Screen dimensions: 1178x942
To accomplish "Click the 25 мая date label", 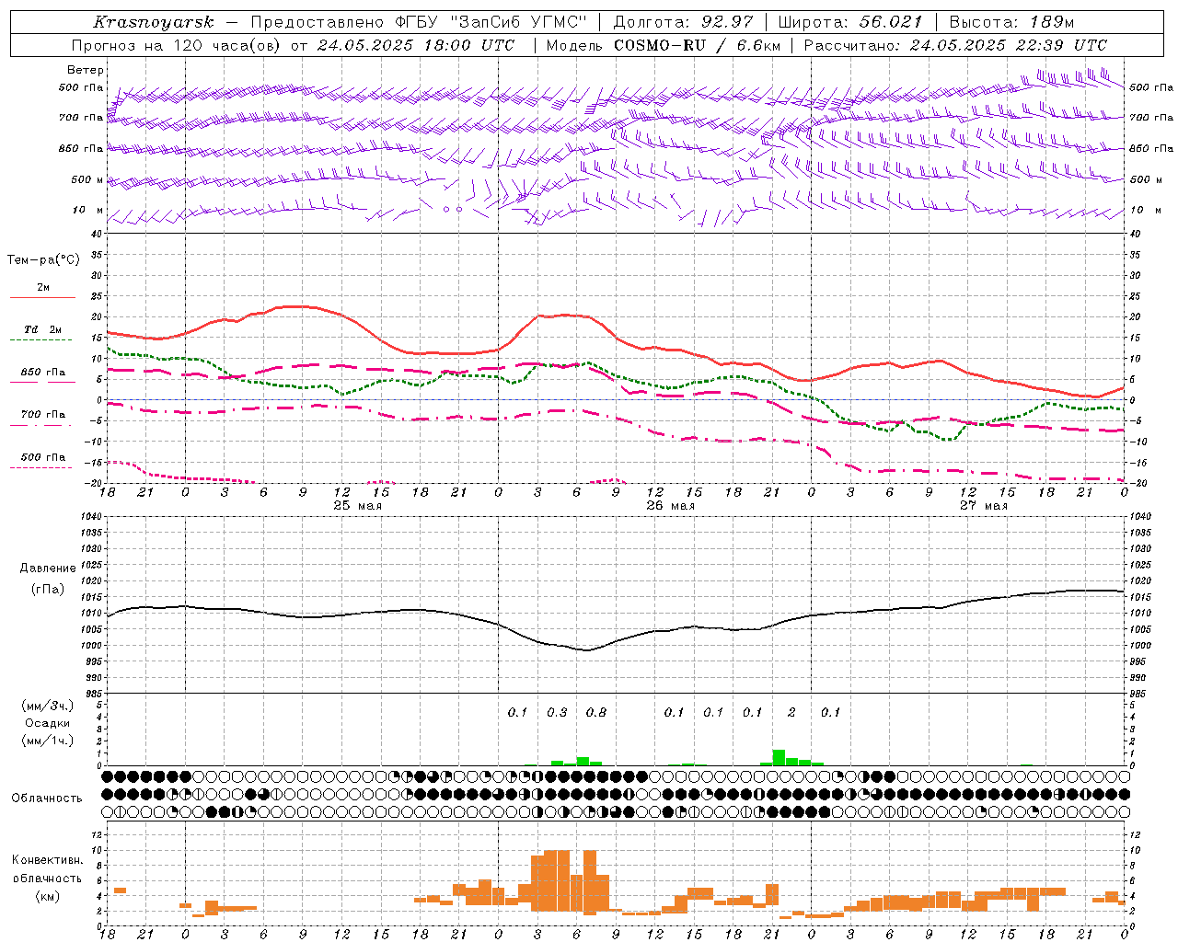I will (358, 506).
